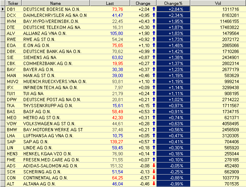The width and height of the screenshot is (246, 187).
Task: Select ticker MEO
Action: click(x=12, y=118)
